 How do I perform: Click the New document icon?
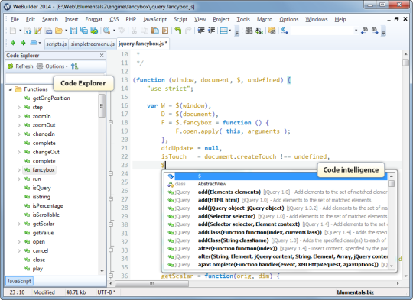pos(13,31)
